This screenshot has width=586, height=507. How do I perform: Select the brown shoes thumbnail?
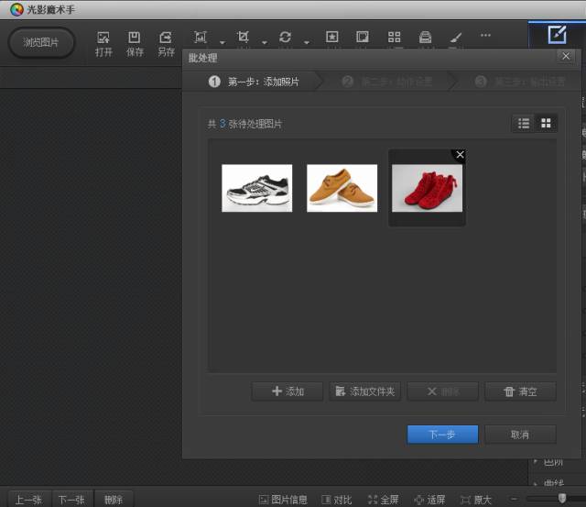click(x=342, y=188)
